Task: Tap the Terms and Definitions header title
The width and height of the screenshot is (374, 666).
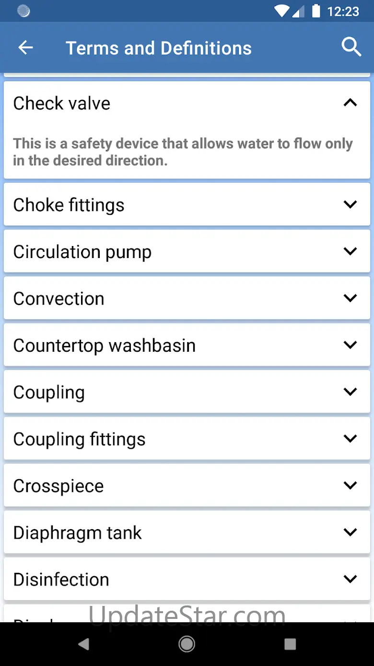Action: (158, 48)
